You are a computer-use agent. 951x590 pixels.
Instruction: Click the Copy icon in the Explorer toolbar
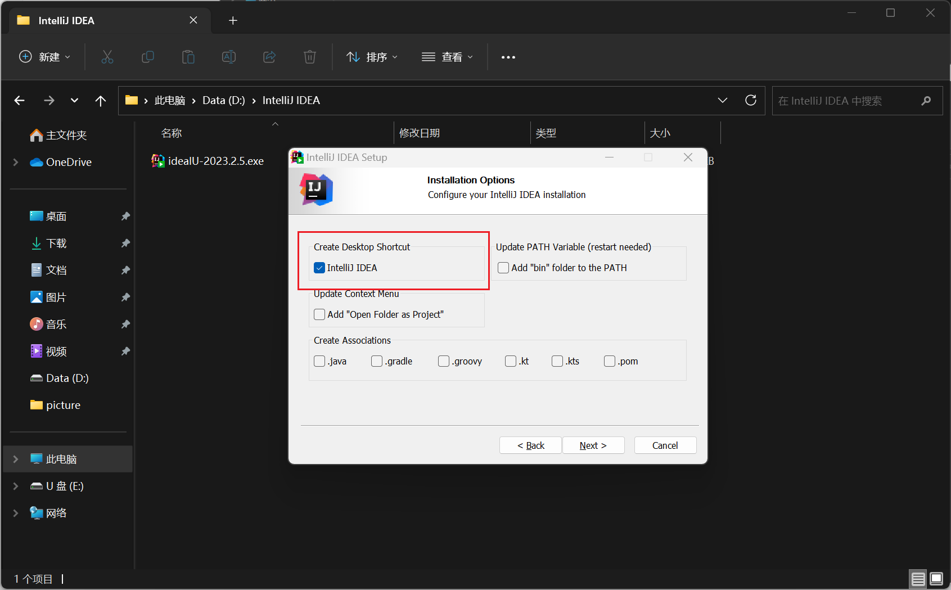pyautogui.click(x=148, y=57)
